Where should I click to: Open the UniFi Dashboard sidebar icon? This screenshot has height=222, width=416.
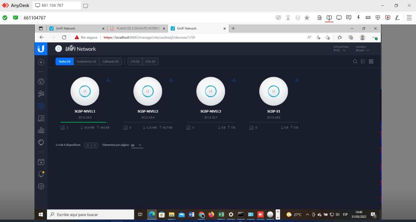41,81
